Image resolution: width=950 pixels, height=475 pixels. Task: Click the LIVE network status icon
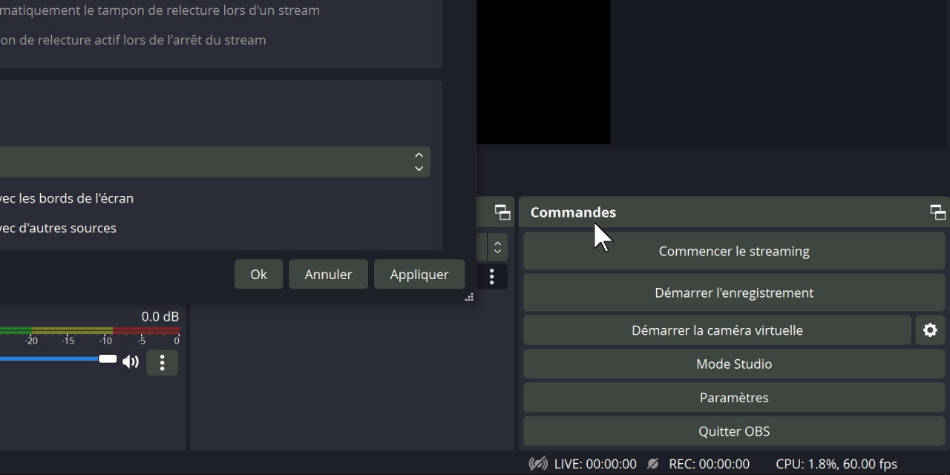(x=538, y=464)
